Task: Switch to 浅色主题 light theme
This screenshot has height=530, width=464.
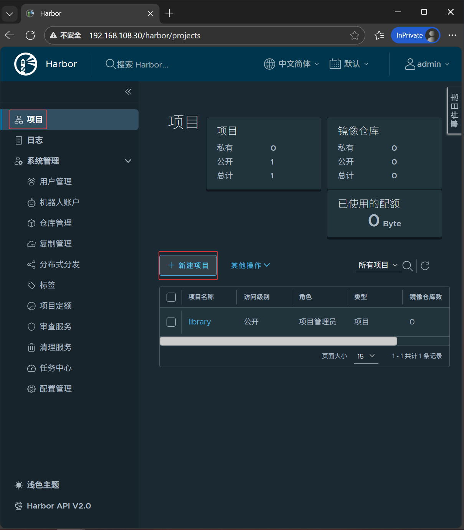Action: pyautogui.click(x=37, y=485)
